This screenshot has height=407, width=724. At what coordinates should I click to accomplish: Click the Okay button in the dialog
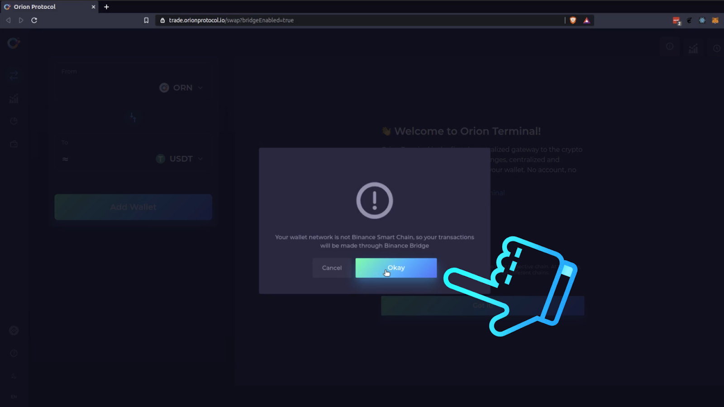(396, 268)
